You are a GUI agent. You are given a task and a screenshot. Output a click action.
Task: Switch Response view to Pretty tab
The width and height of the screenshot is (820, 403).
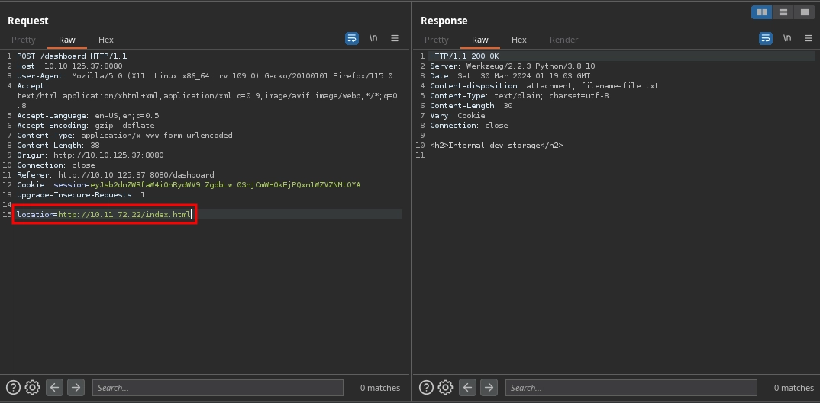(x=436, y=40)
